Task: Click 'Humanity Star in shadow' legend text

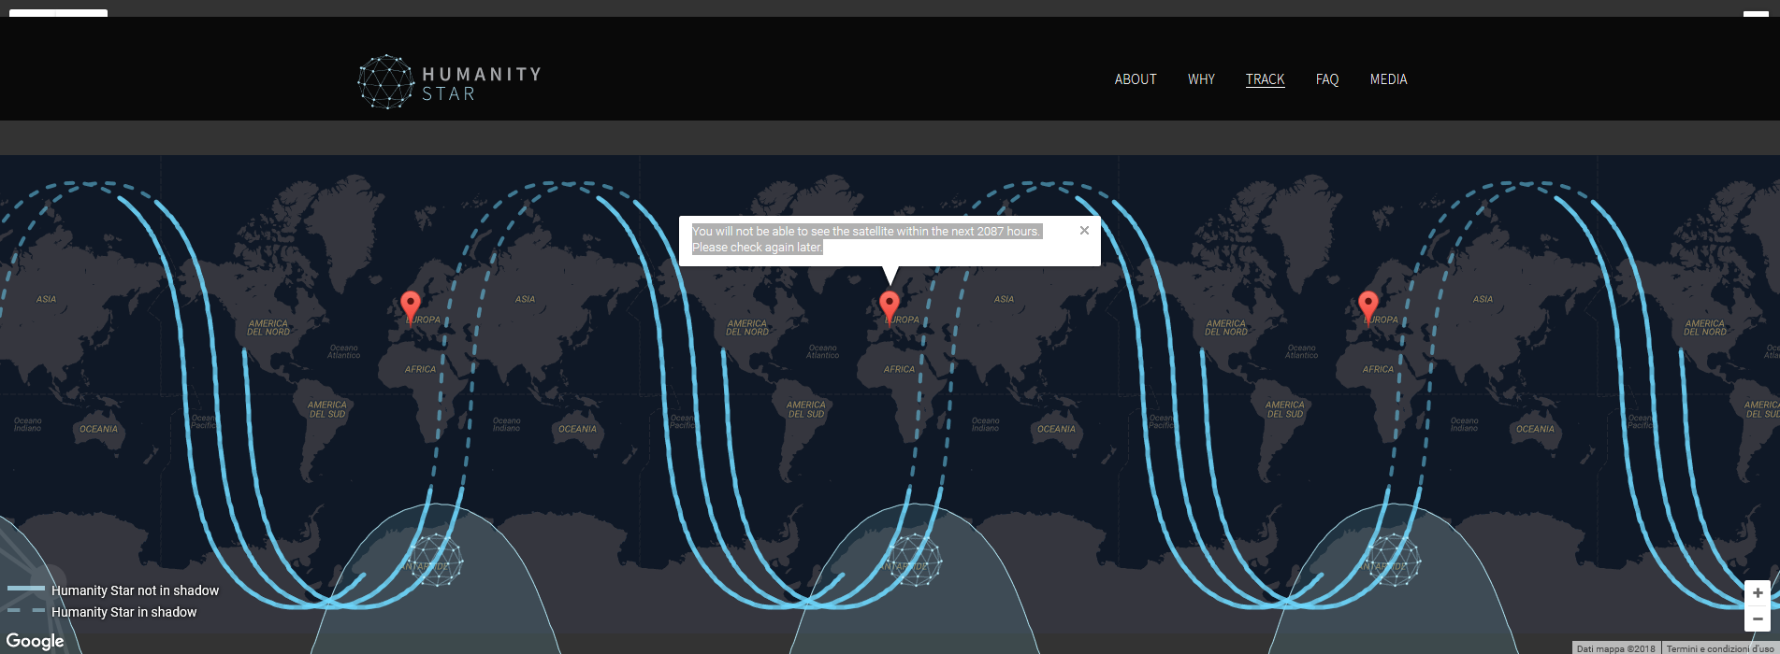Action: (x=123, y=612)
